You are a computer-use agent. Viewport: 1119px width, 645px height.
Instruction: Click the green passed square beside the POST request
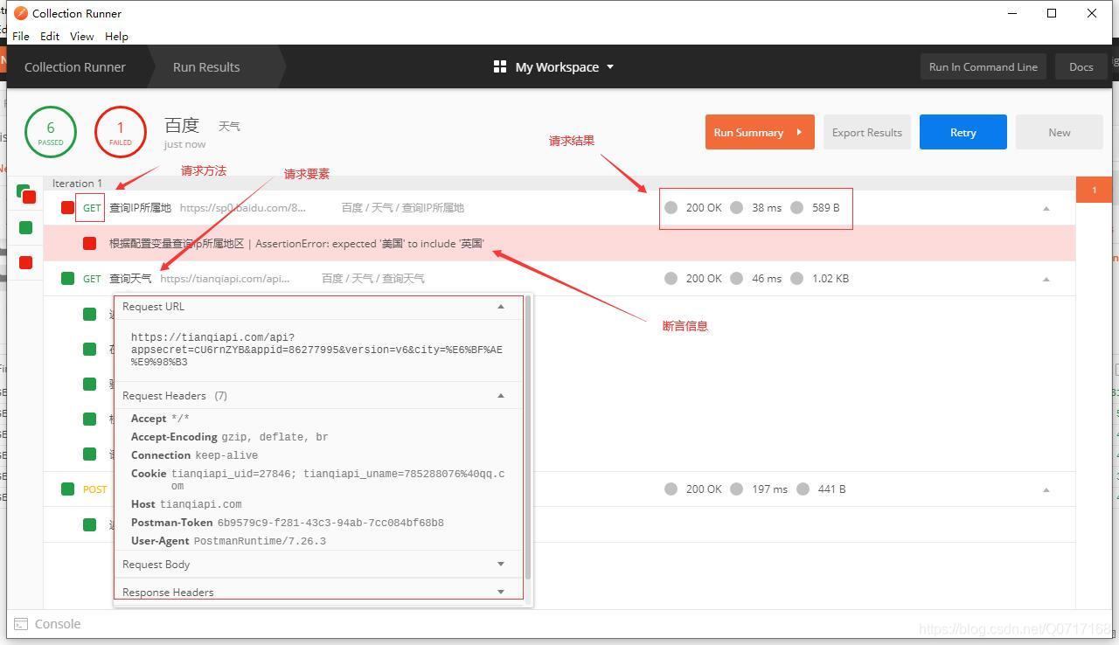pos(67,489)
